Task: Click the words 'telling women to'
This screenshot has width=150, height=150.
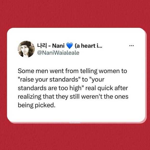Action: pos(104,71)
